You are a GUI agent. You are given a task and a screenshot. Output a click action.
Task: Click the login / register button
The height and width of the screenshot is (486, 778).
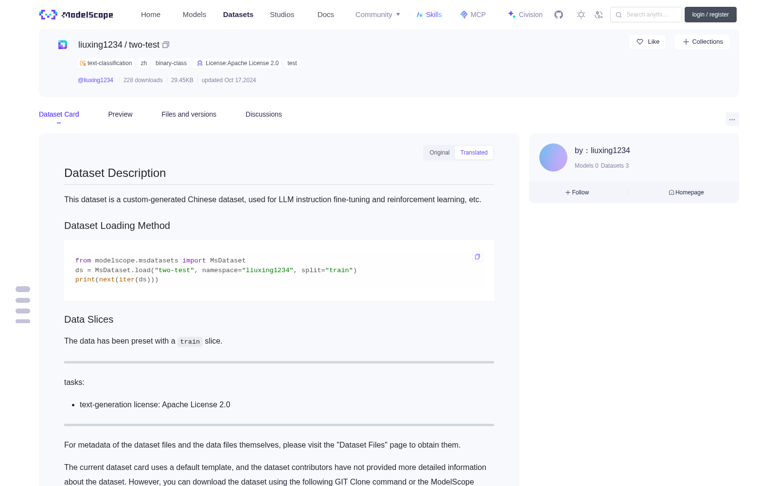(710, 15)
